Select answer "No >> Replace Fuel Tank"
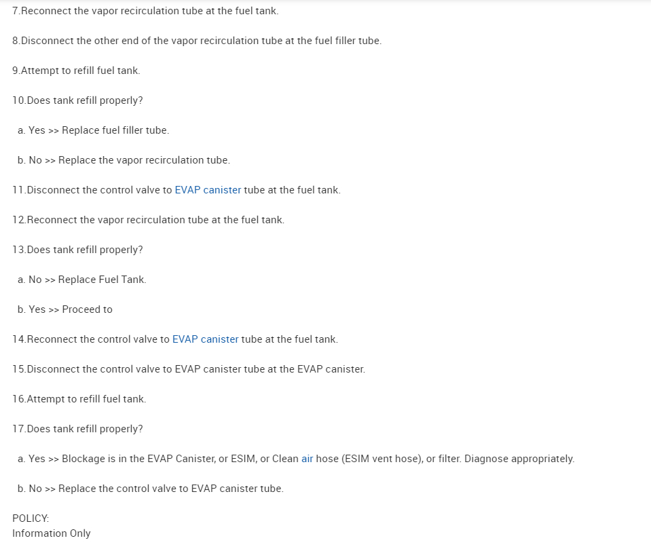Image resolution: width=651 pixels, height=549 pixels. (81, 280)
